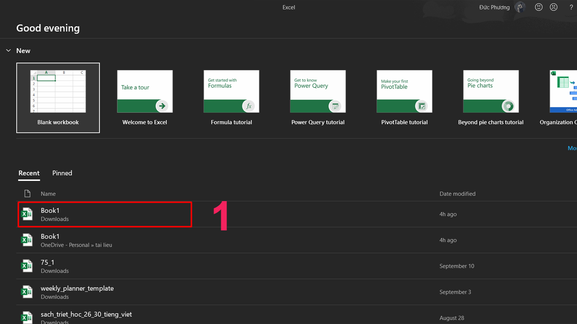Screen dimensions: 577x324
Task: Click the September 3 date entry
Action: coord(455,292)
